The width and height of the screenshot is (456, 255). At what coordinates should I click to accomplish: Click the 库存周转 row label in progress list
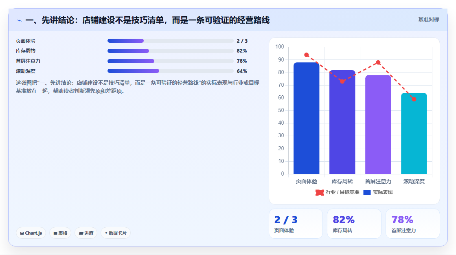pos(26,51)
